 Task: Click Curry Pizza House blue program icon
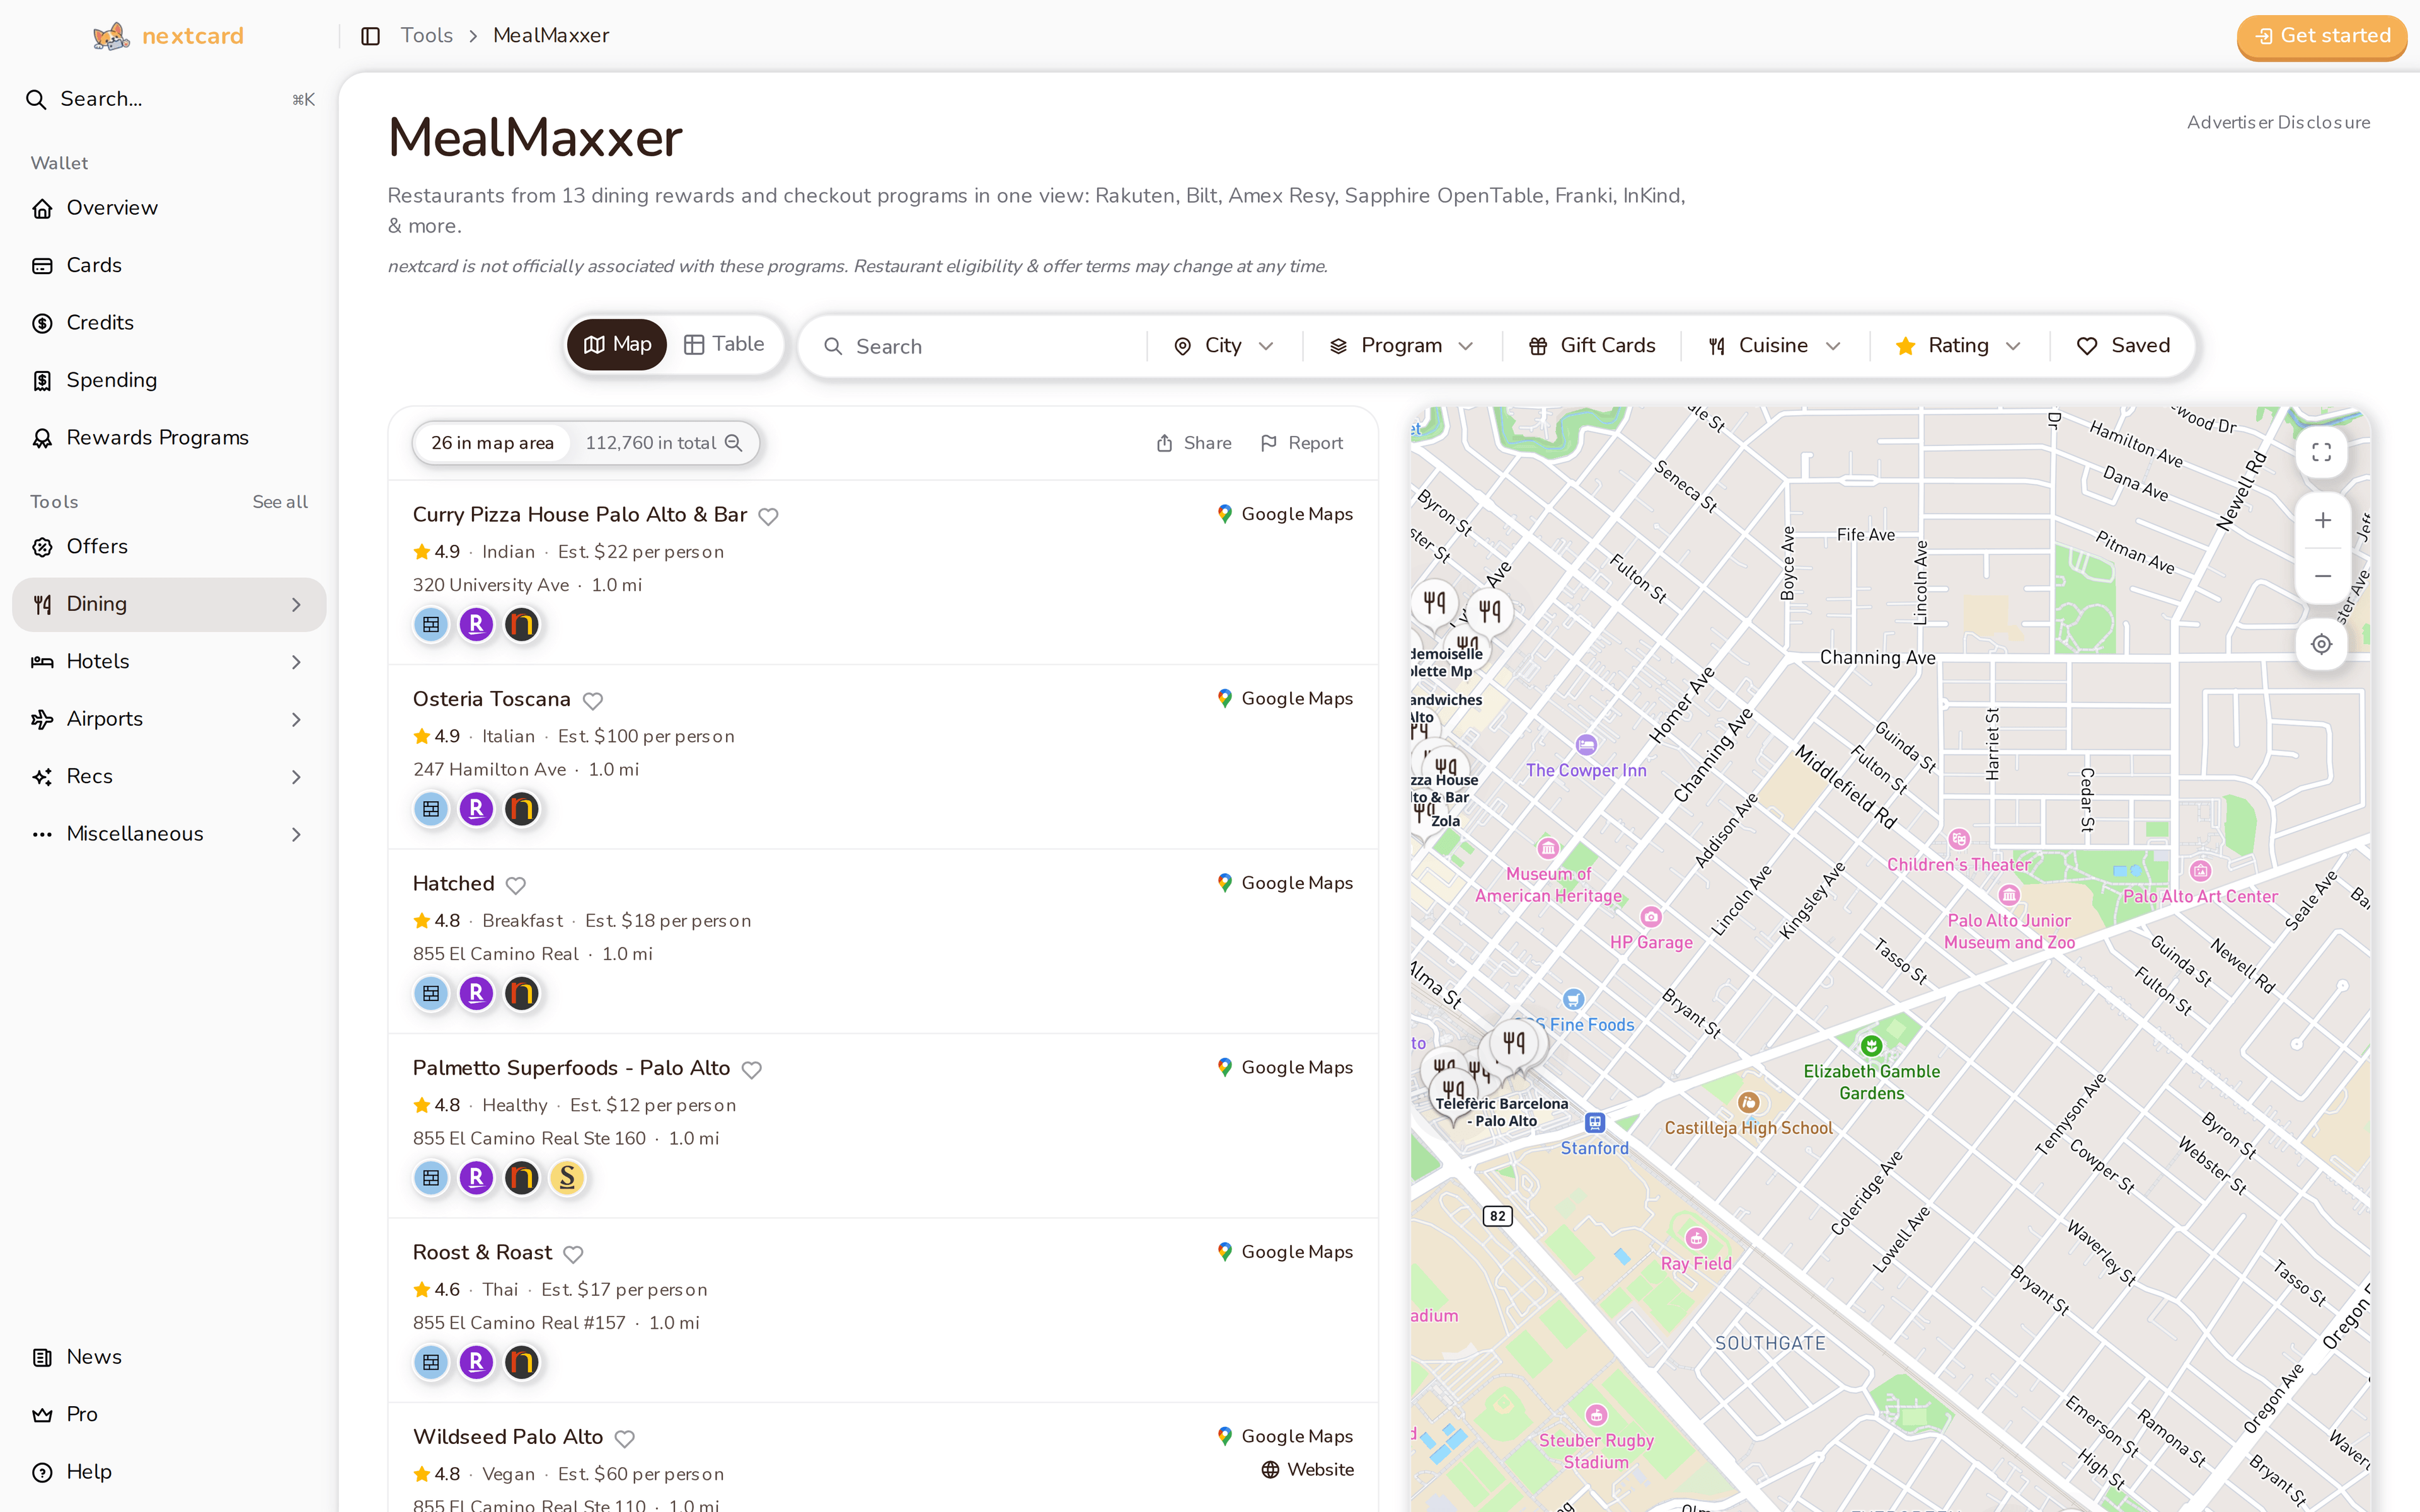(x=431, y=625)
